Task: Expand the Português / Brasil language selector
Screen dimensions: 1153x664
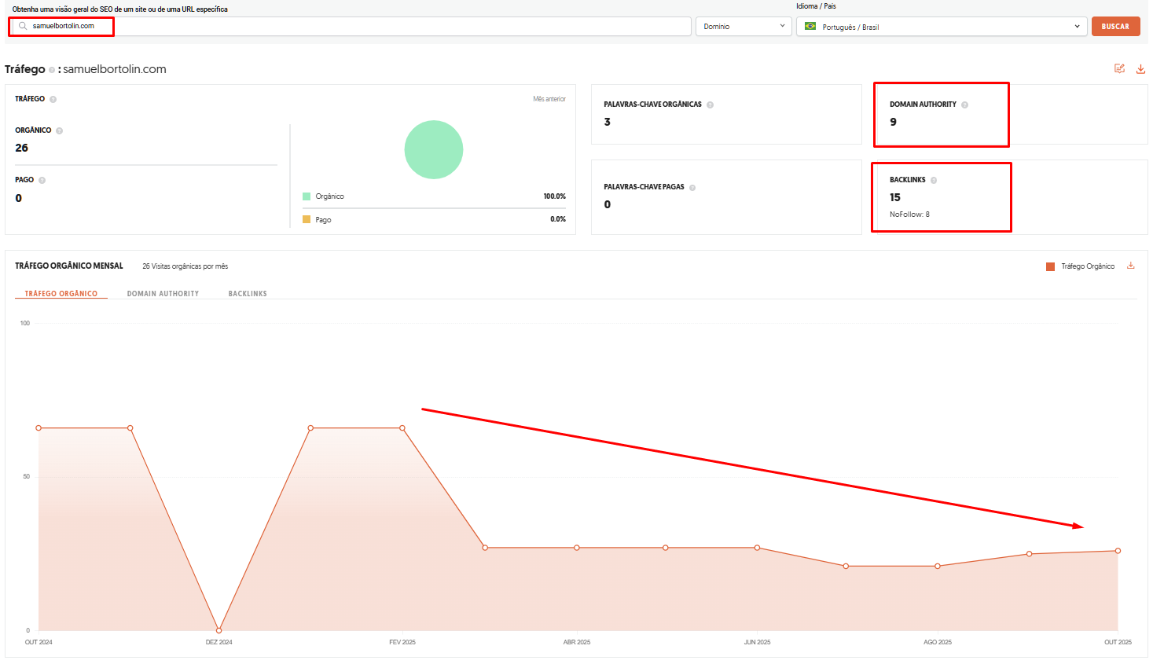Action: point(941,27)
